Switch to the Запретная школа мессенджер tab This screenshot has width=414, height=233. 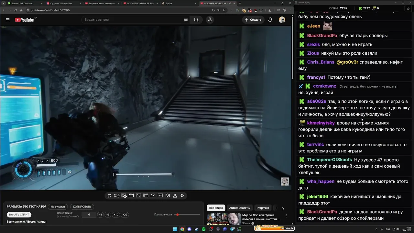pos(102,3)
